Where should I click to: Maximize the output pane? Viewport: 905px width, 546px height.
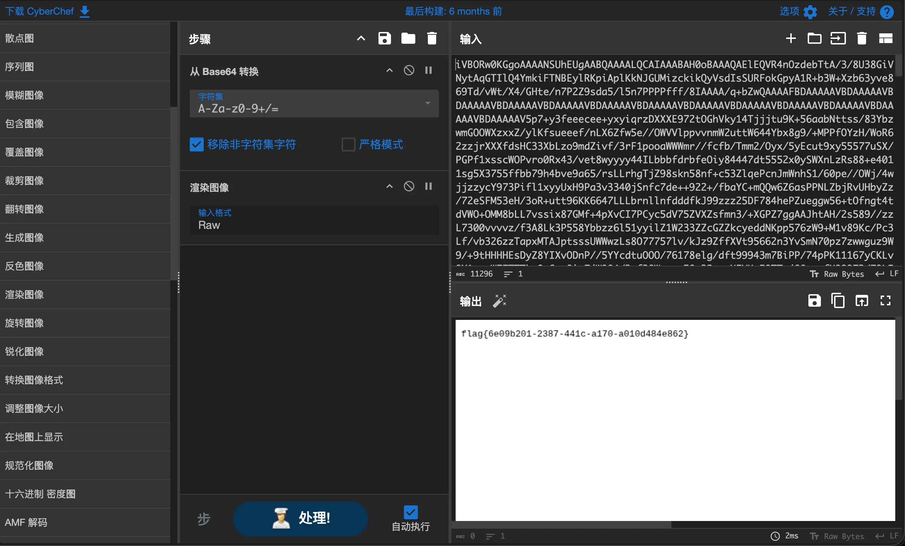[885, 301]
